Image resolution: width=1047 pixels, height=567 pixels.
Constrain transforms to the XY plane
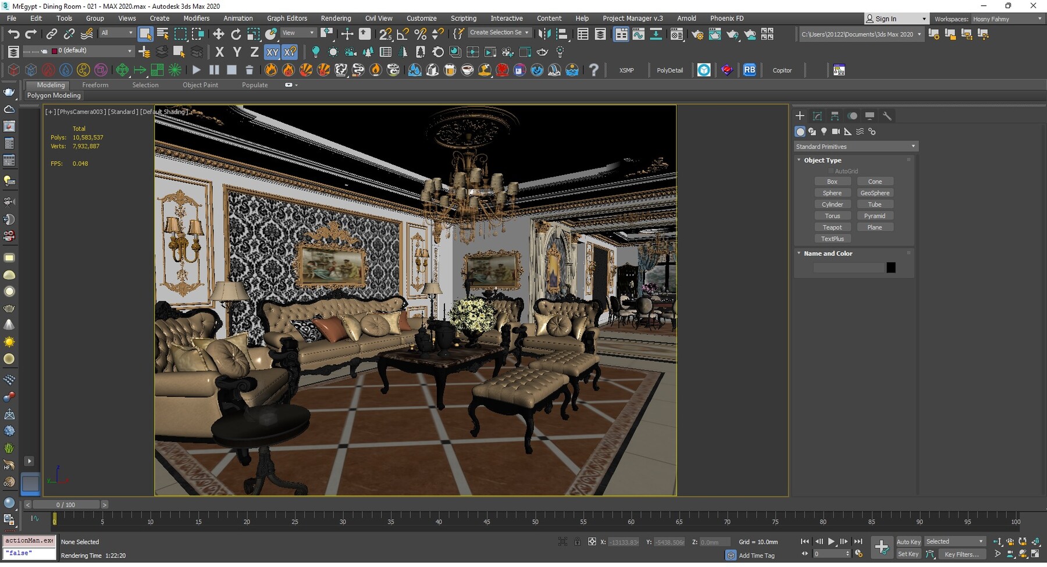tap(272, 52)
